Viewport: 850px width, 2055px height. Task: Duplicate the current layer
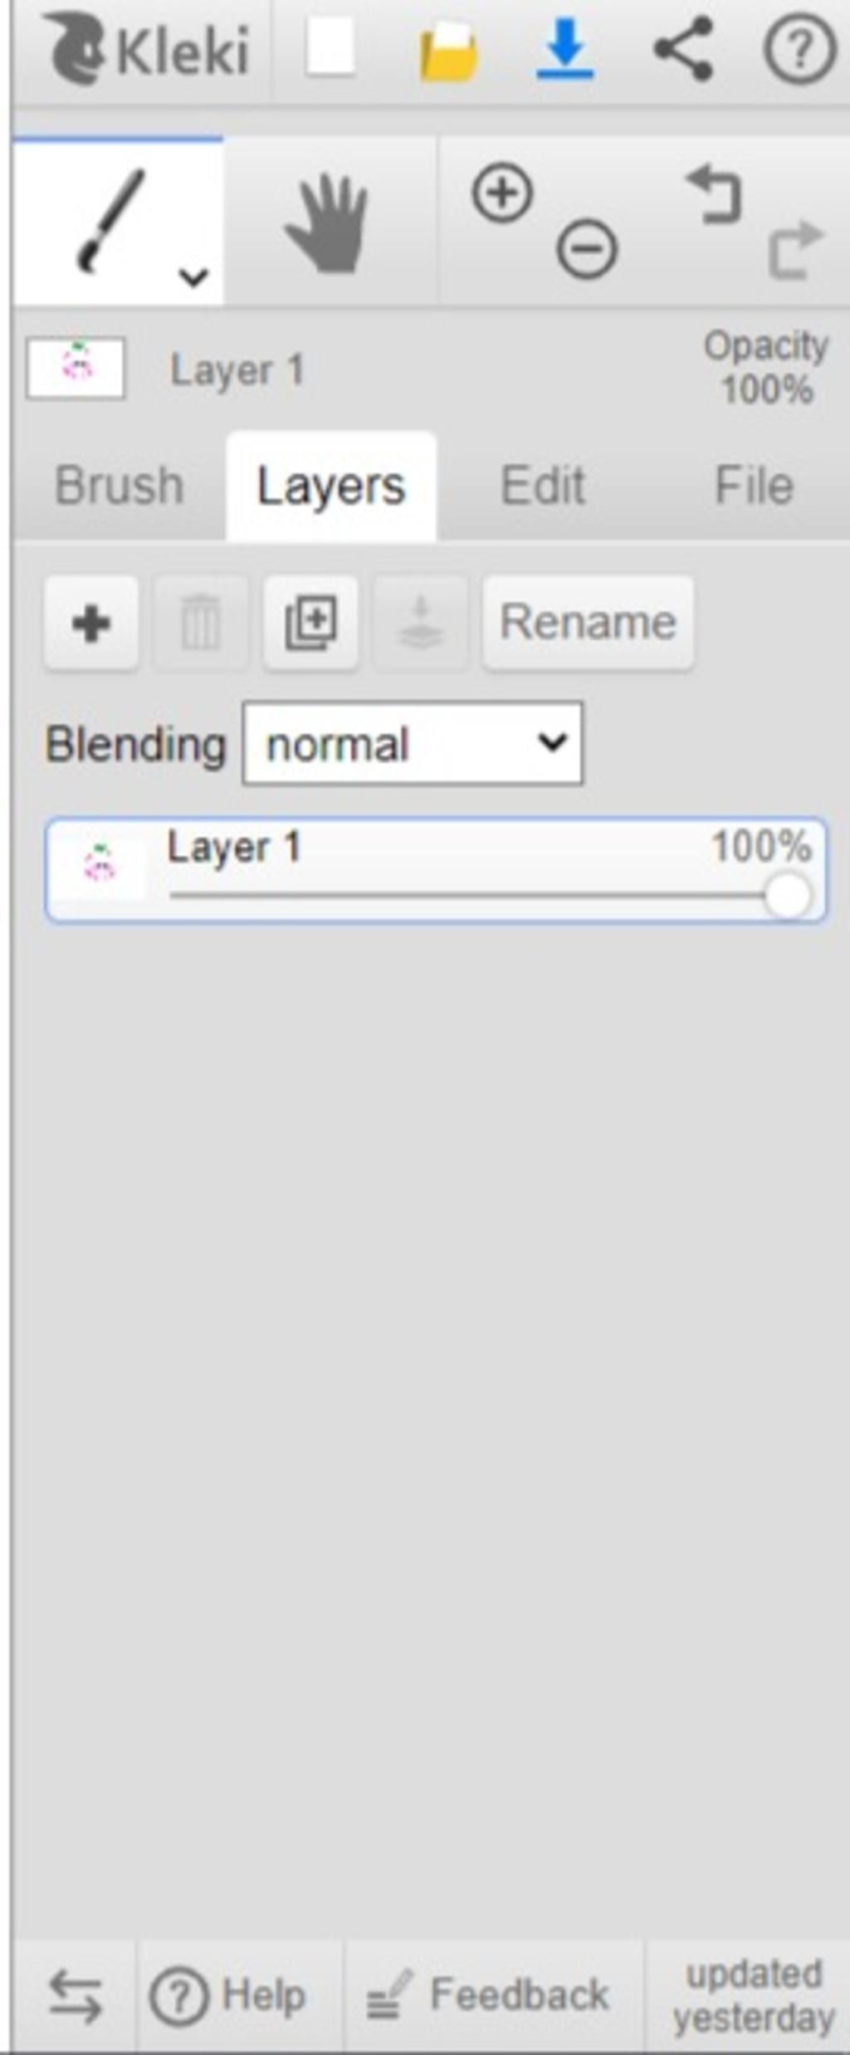(x=311, y=623)
